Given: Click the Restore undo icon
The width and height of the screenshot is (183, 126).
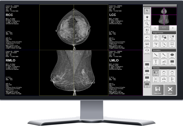Looking at the screenshot, I should tap(147, 38).
